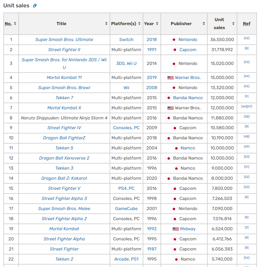This screenshot has width=260, height=267.
Task: Open reference [42] citation
Action: (x=247, y=38)
